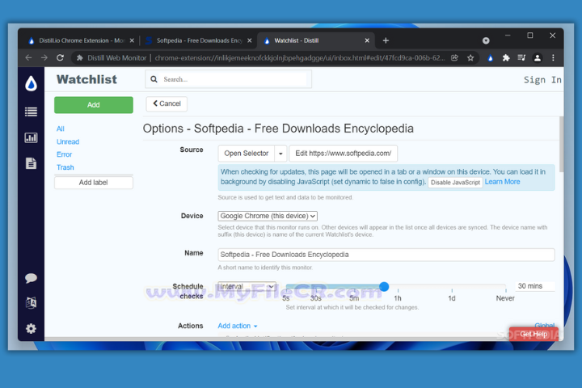Open Chrome three-dot menu

click(553, 58)
